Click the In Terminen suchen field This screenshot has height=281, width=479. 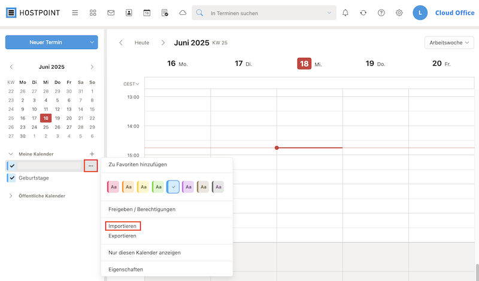(x=265, y=13)
